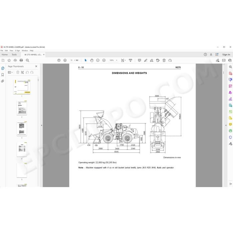Open the Edit menu
The width and height of the screenshot is (233, 233).
pyautogui.click(x=6, y=51)
